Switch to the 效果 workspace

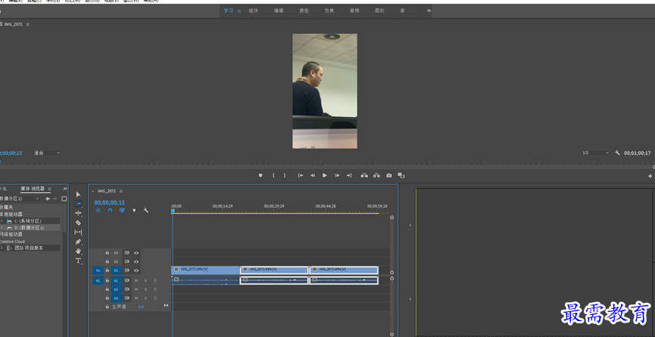coord(329,11)
